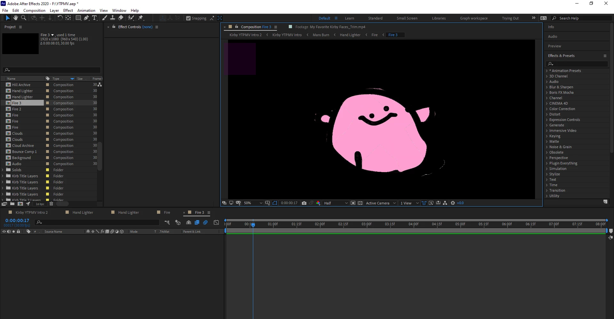Click the label color swatch of Hill Archive
614x319 pixels.
47,85
